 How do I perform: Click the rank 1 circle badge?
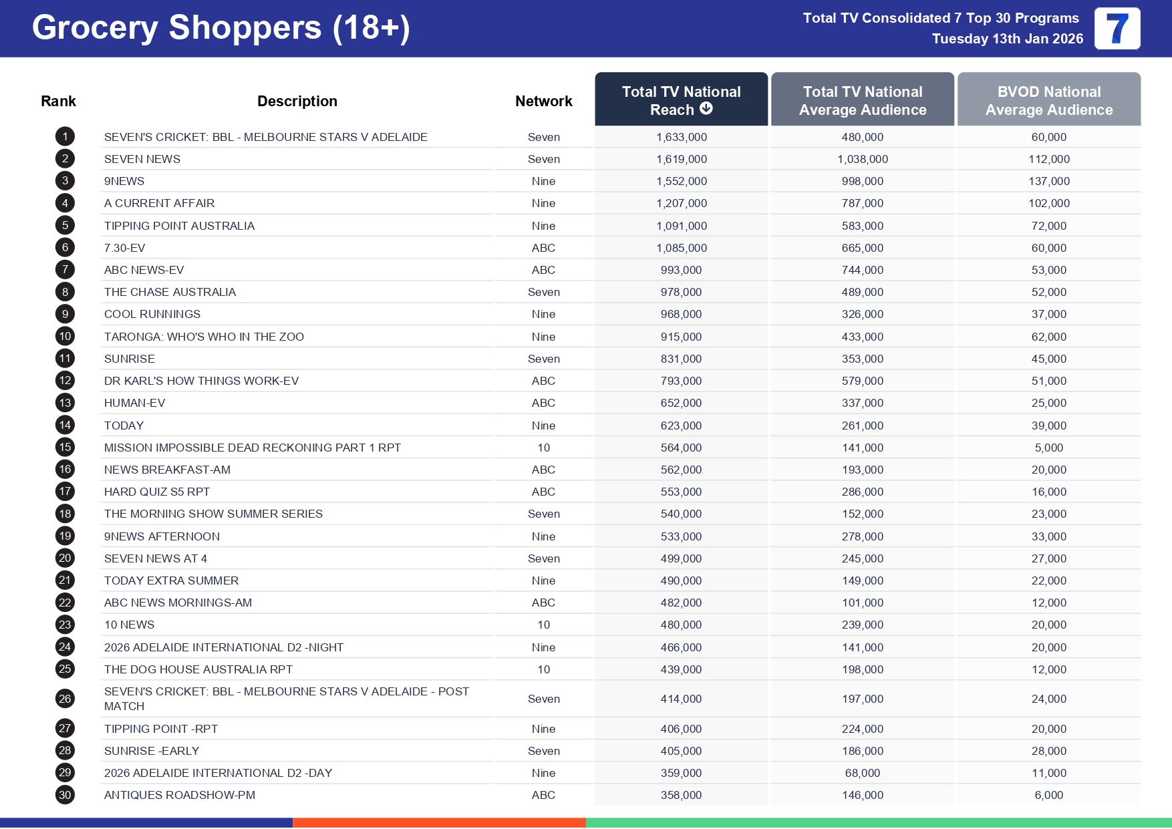coord(65,137)
